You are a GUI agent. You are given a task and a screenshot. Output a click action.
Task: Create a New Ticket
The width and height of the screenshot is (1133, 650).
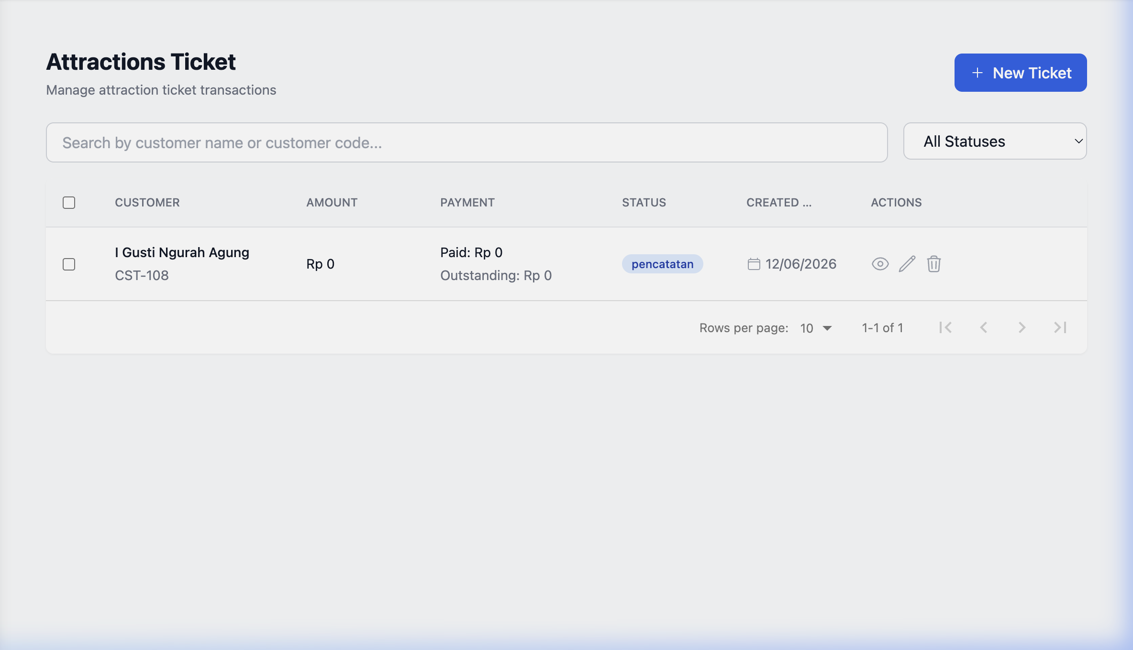click(x=1021, y=73)
